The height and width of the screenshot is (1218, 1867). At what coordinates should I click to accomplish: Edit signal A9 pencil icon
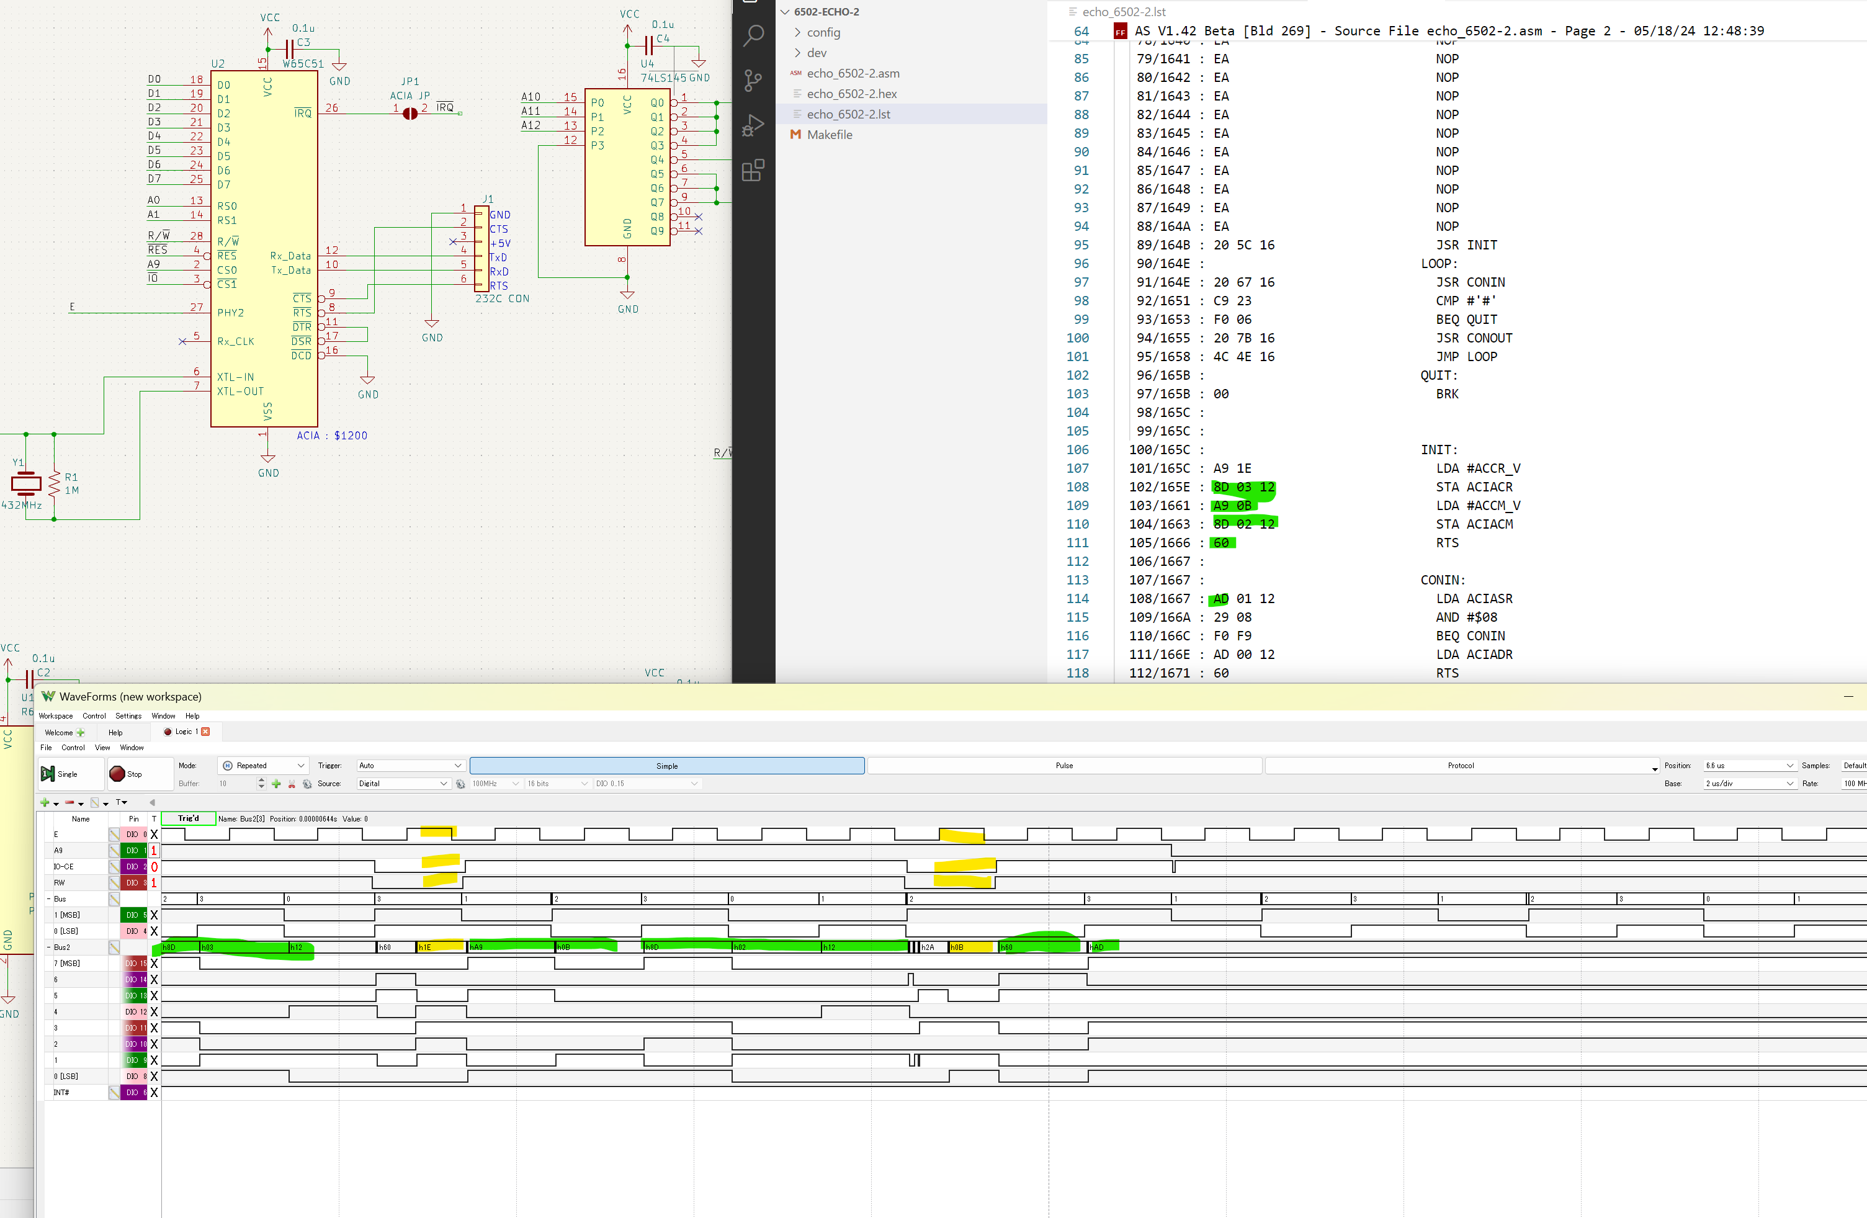(114, 850)
